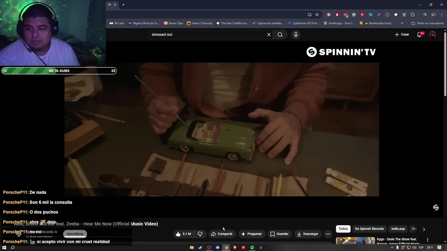Click the Suscribirse button

click(75, 234)
